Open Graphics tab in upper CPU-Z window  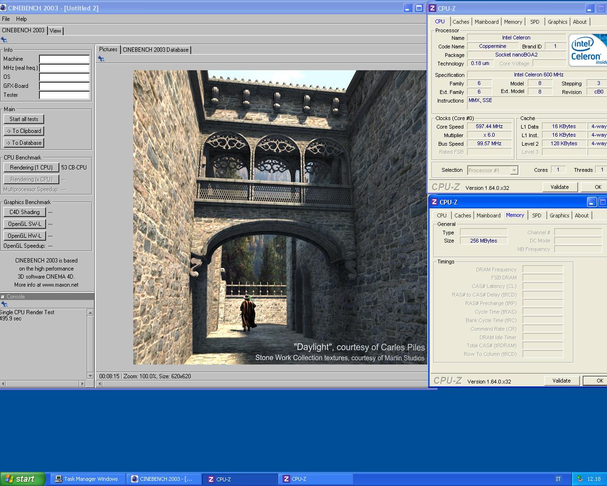coord(557,22)
